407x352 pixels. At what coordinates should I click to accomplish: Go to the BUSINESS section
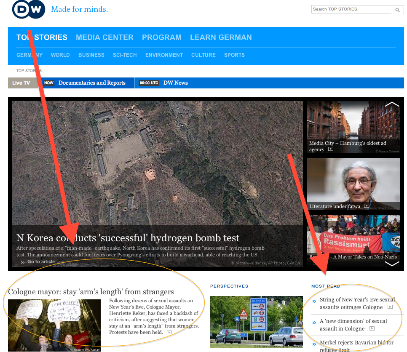coord(91,55)
